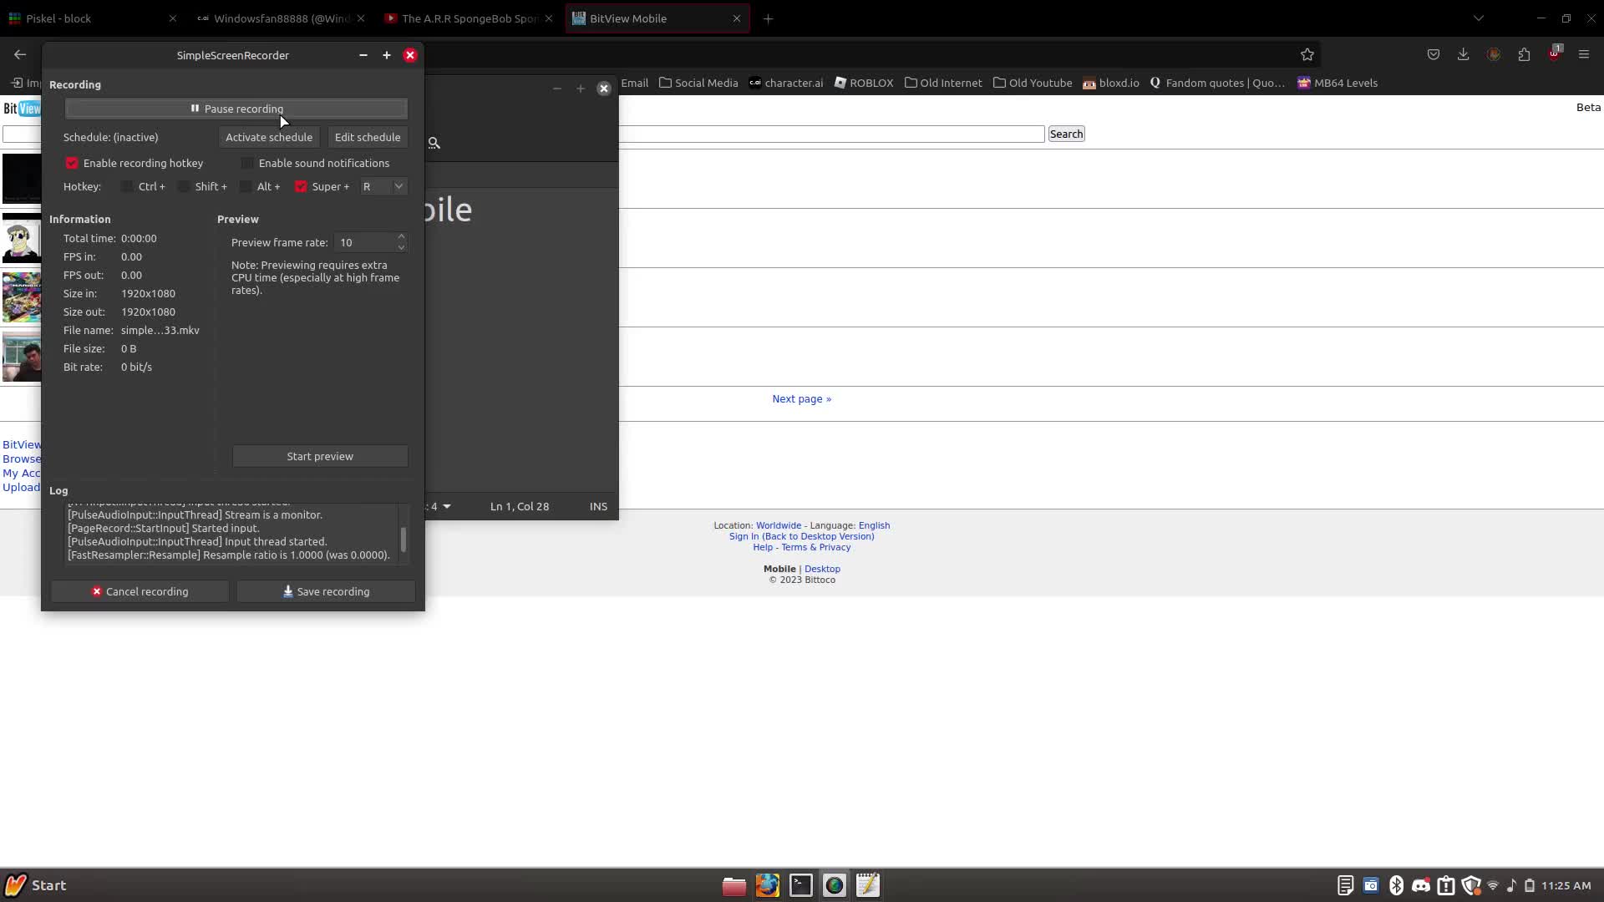Open the terminal icon on the taskbar
This screenshot has width=1604, height=902.
800,885
